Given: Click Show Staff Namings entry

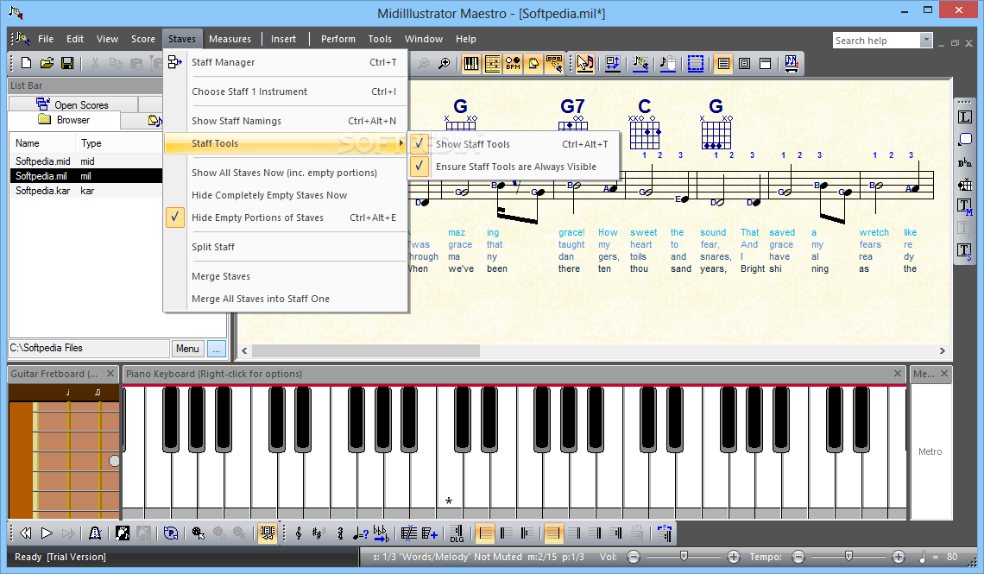Looking at the screenshot, I should coord(286,121).
